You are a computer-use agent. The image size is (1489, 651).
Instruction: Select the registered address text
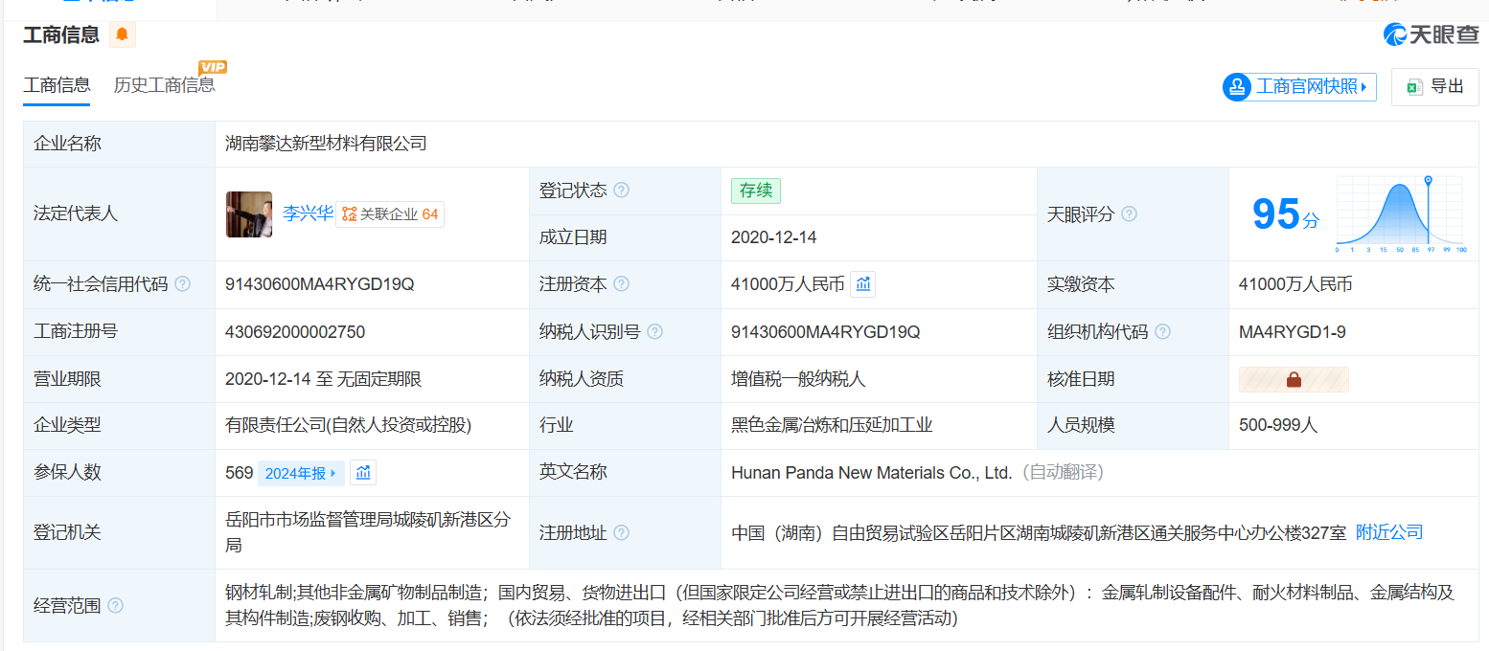1039,532
